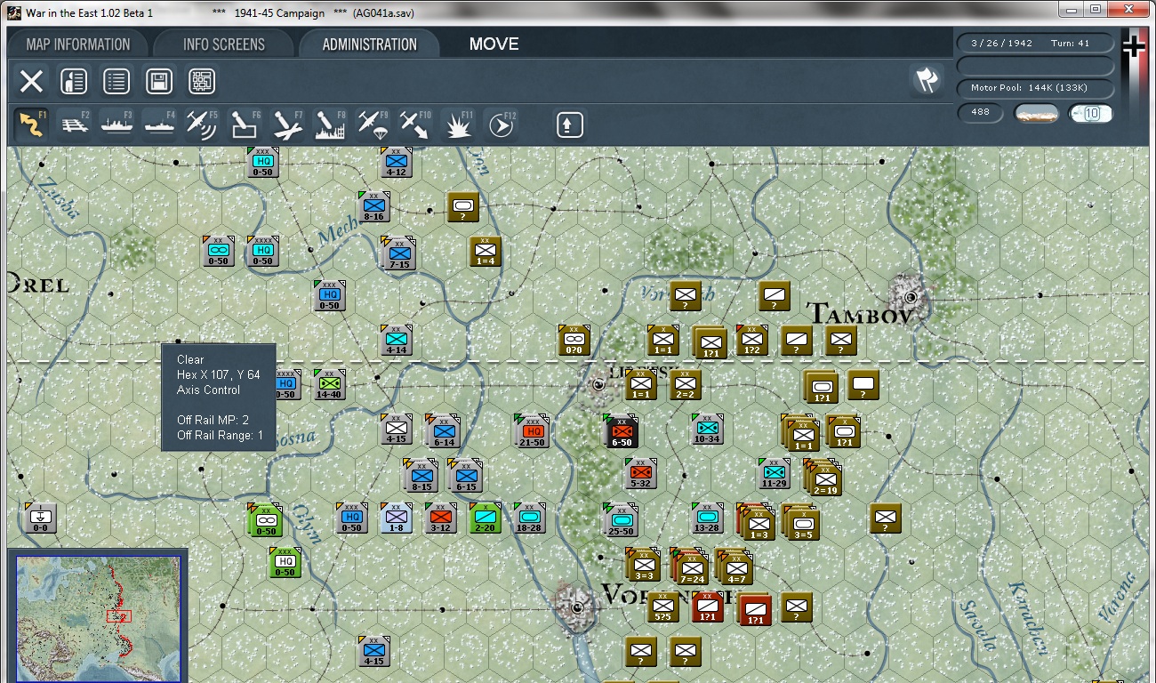Viewport: 1156px width, 683px height.
Task: Select the blue 4-12 infantry counter
Action: coord(397,162)
